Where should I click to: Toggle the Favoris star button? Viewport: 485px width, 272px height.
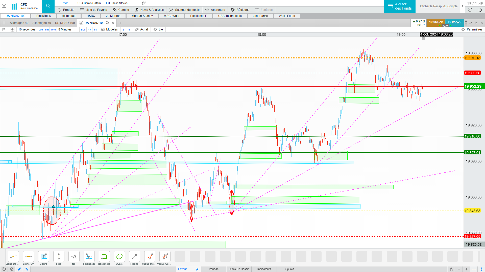[197, 269]
